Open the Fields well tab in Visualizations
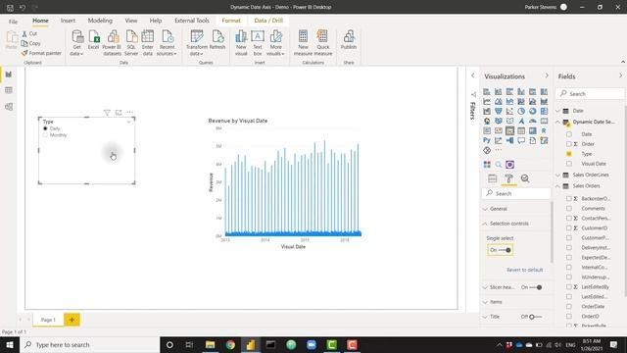 pyautogui.click(x=493, y=178)
